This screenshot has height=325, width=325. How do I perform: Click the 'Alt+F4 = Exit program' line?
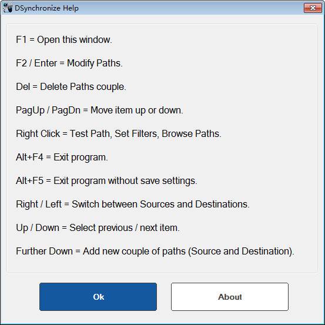click(62, 158)
